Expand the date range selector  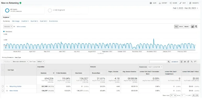pyautogui.click(x=185, y=8)
